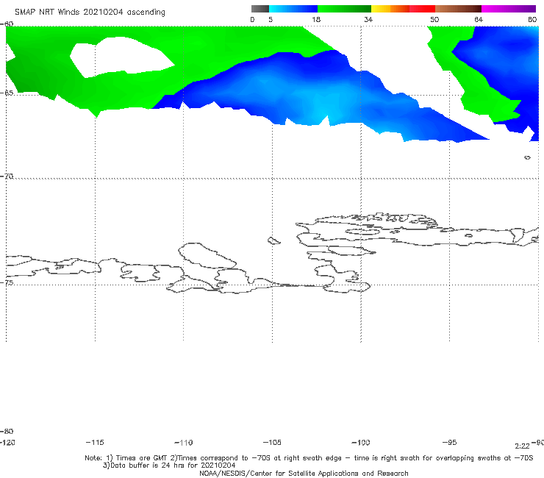Click the longitude label '-115'
Screen dimensions: 544x478
click(x=95, y=442)
